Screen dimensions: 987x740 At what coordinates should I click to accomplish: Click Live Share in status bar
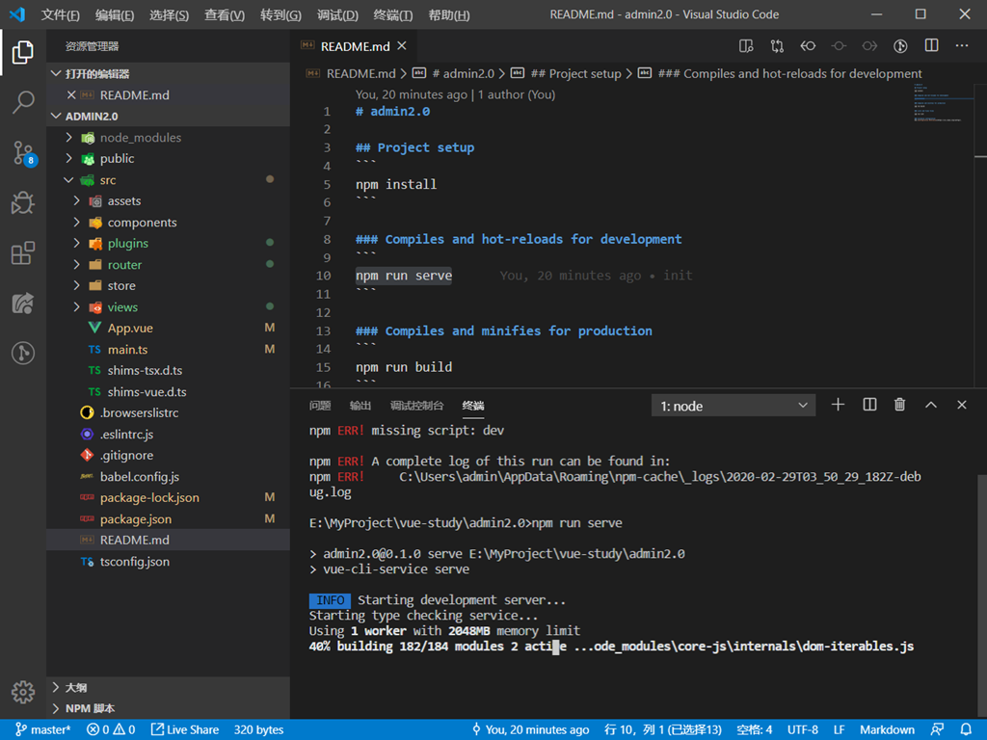pos(185,729)
